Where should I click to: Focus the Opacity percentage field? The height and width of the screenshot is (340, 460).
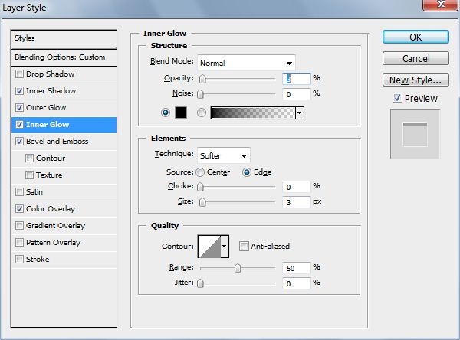(x=296, y=79)
